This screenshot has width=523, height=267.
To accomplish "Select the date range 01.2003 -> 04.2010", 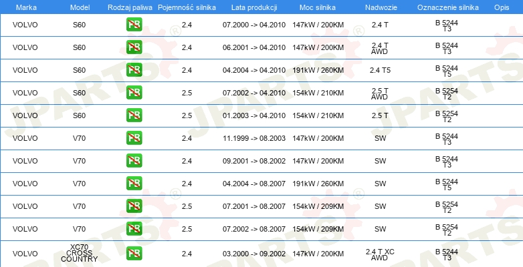I will tap(254, 115).
